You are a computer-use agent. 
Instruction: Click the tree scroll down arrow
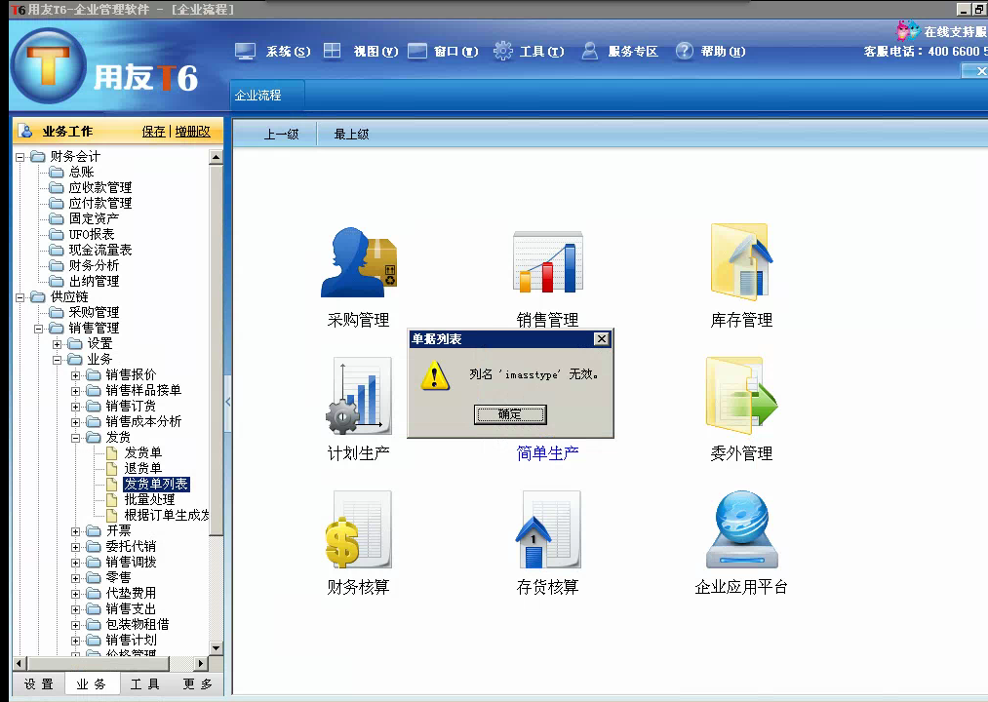tap(217, 647)
